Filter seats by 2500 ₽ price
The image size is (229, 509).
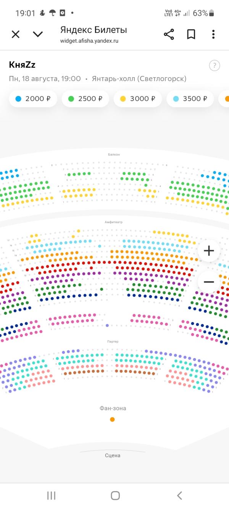[x=85, y=99]
